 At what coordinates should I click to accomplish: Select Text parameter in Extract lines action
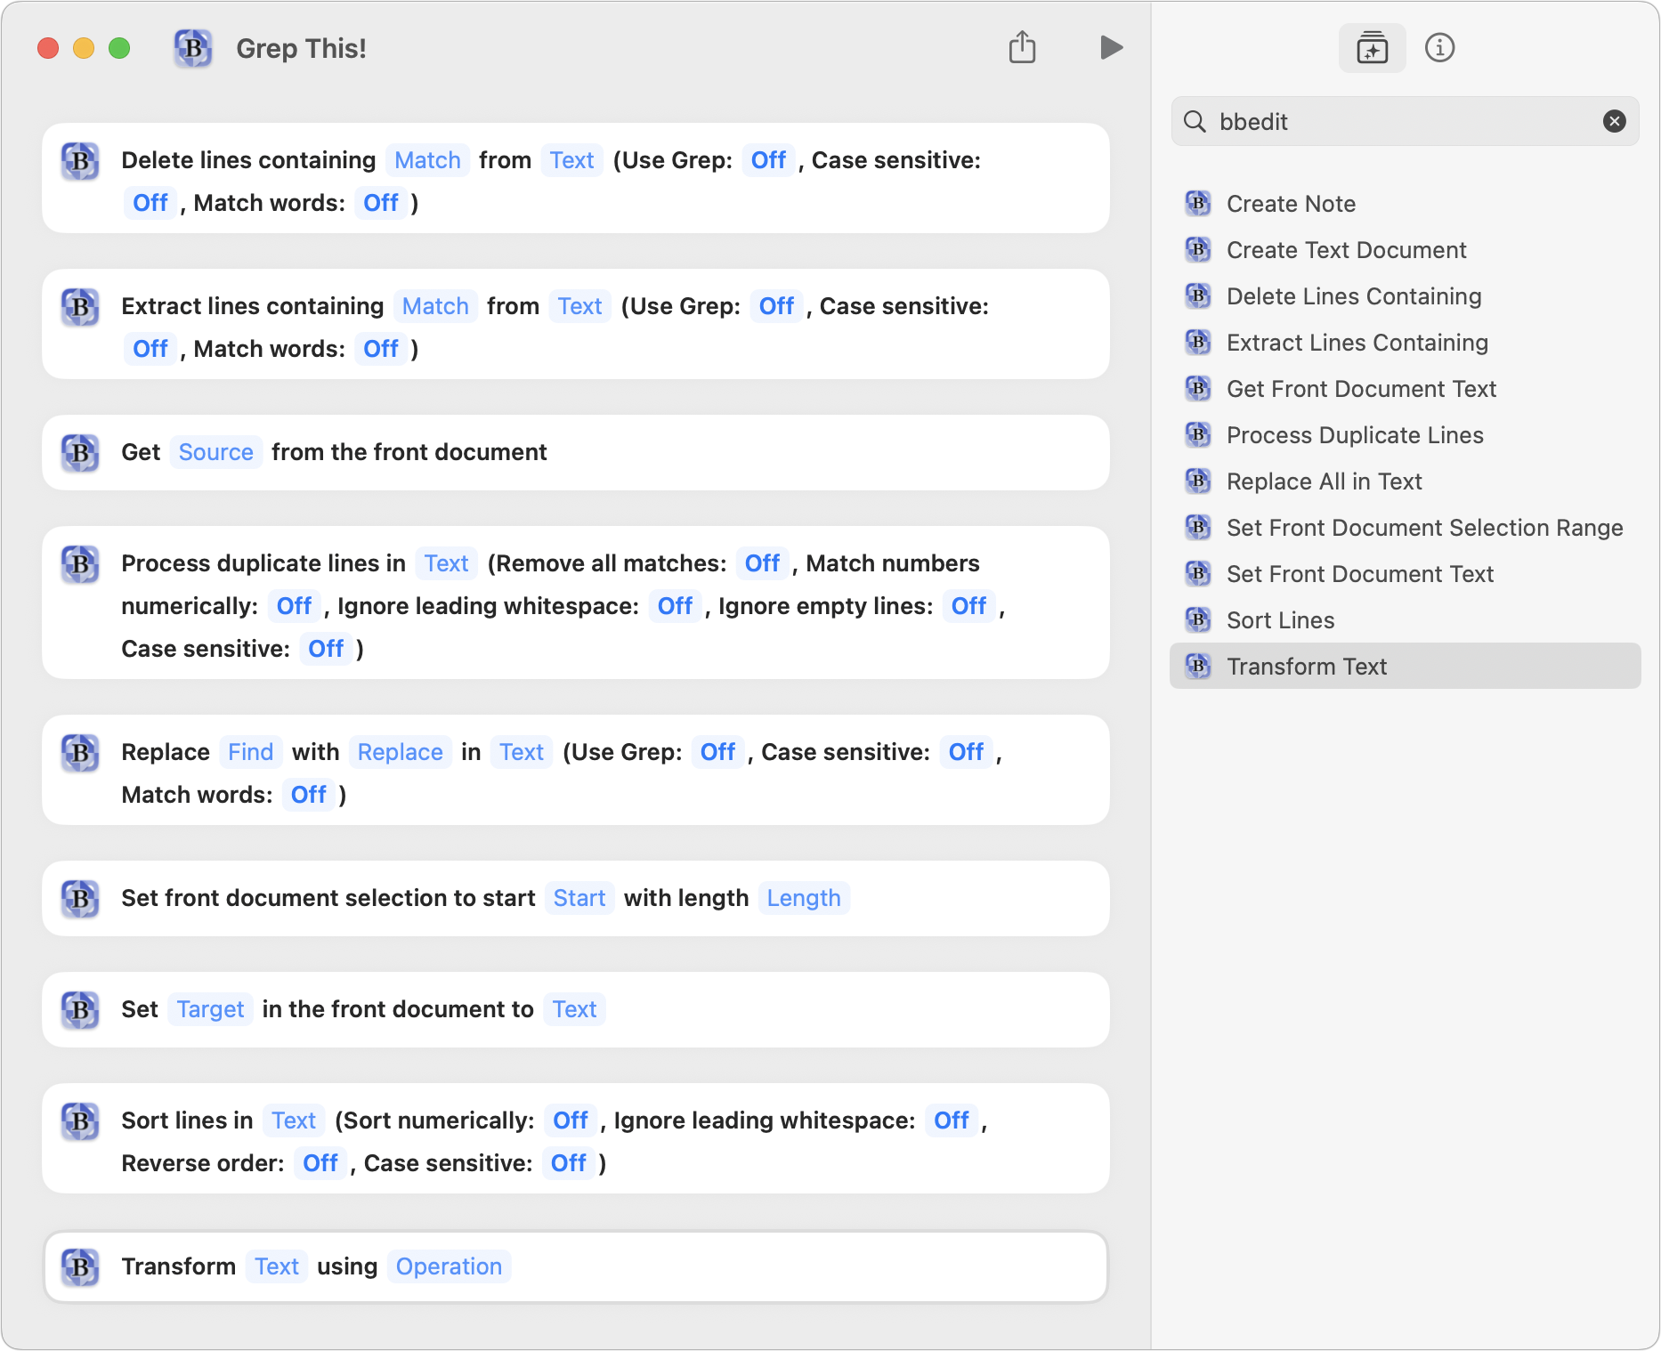[x=579, y=306]
